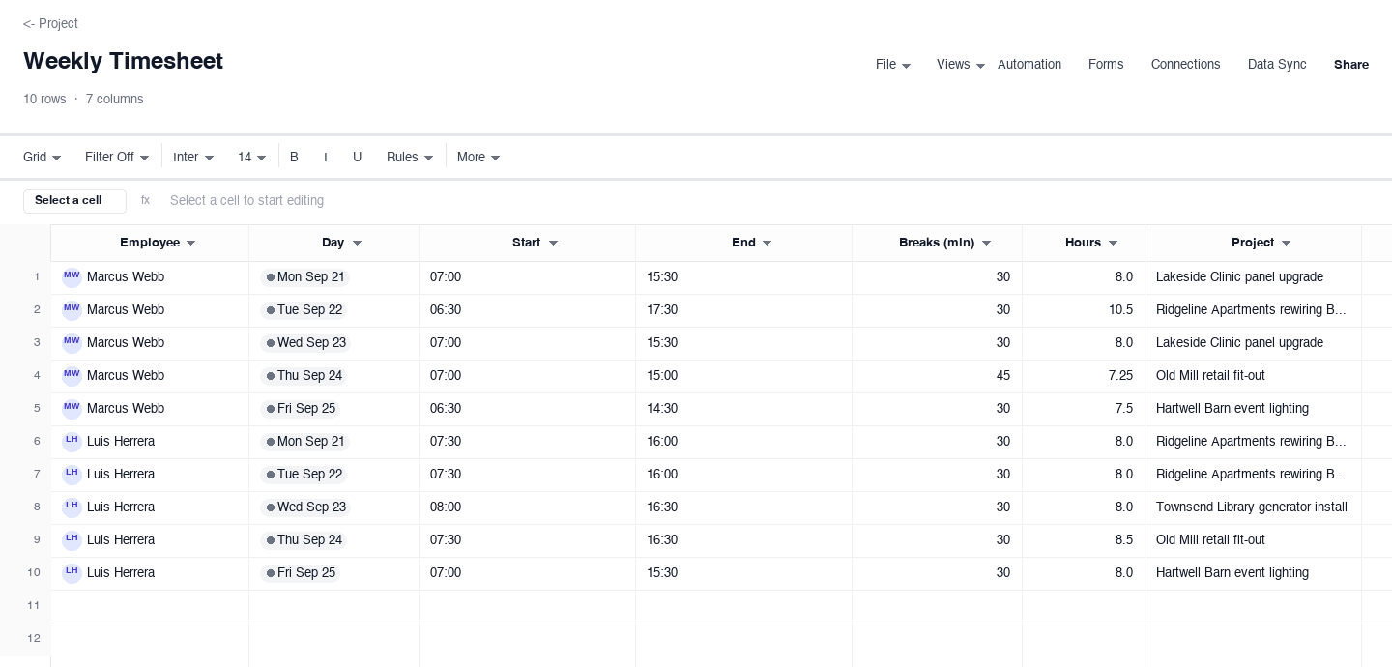The width and height of the screenshot is (1392, 667).
Task: Open Hours column header dropdown arrow
Action: click(1113, 244)
